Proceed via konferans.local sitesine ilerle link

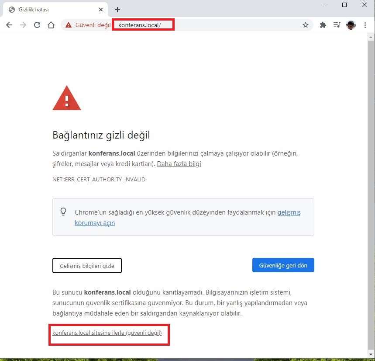click(x=107, y=333)
